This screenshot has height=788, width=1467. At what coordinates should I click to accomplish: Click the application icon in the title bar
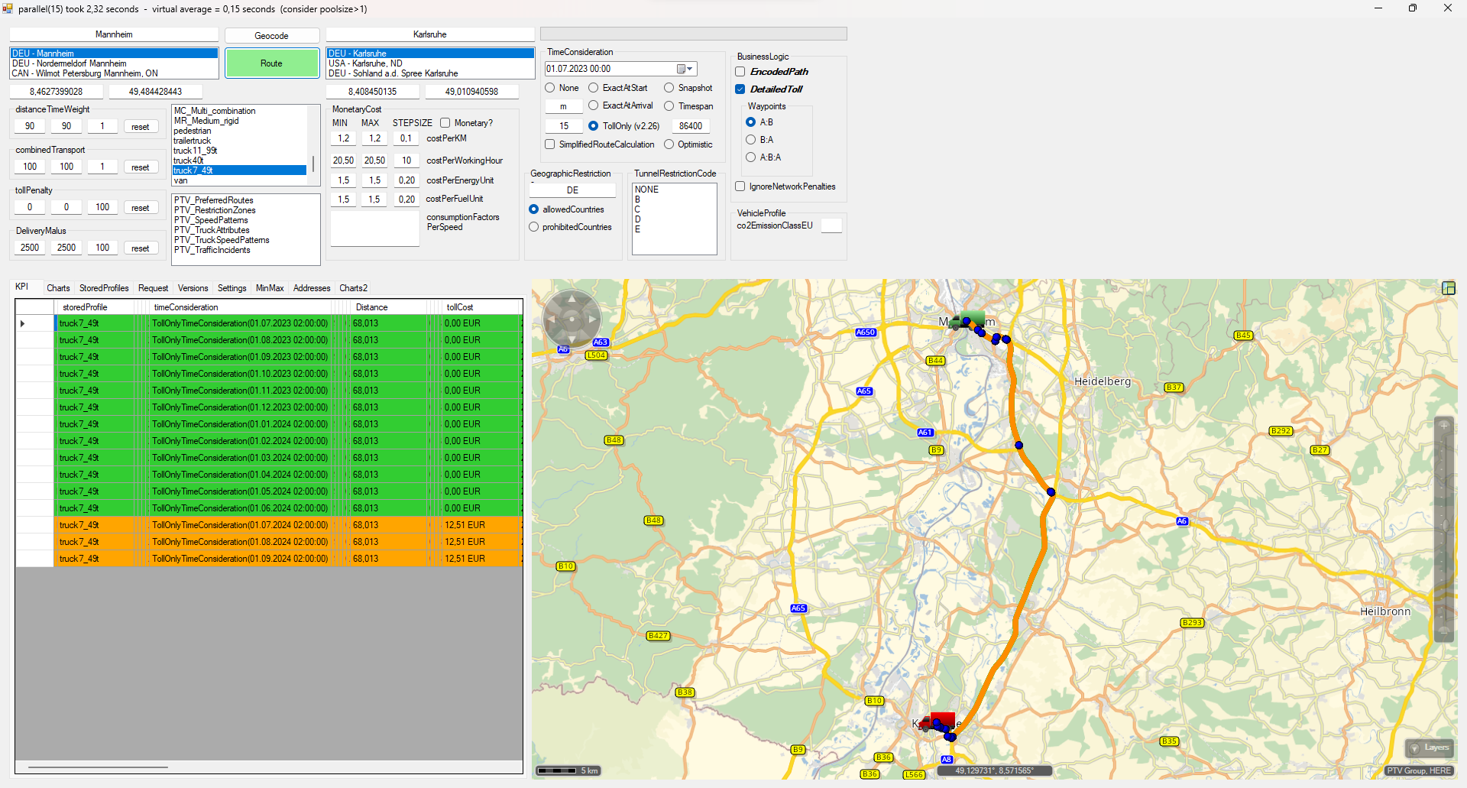coord(8,8)
